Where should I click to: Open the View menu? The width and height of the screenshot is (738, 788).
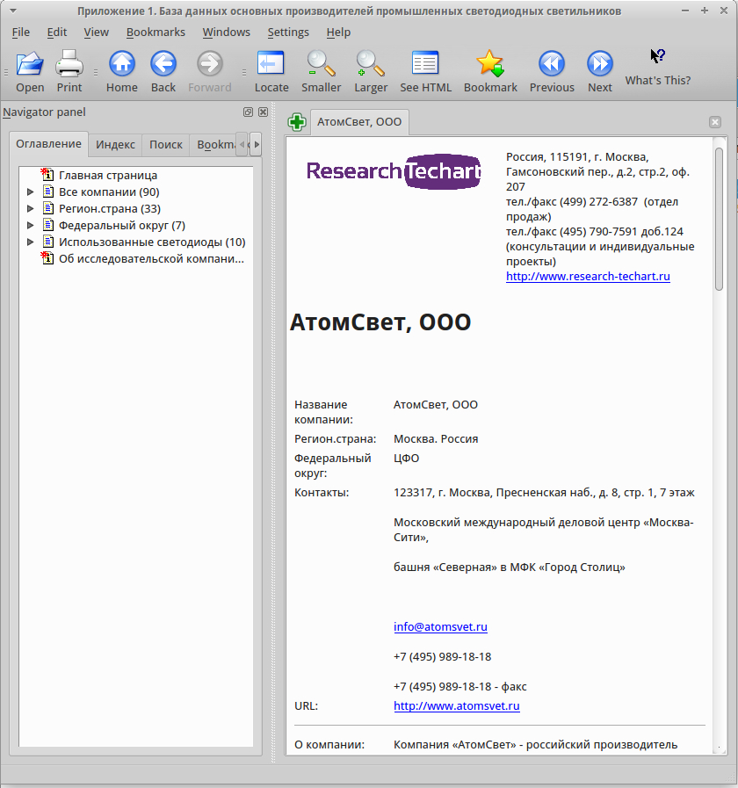click(96, 33)
